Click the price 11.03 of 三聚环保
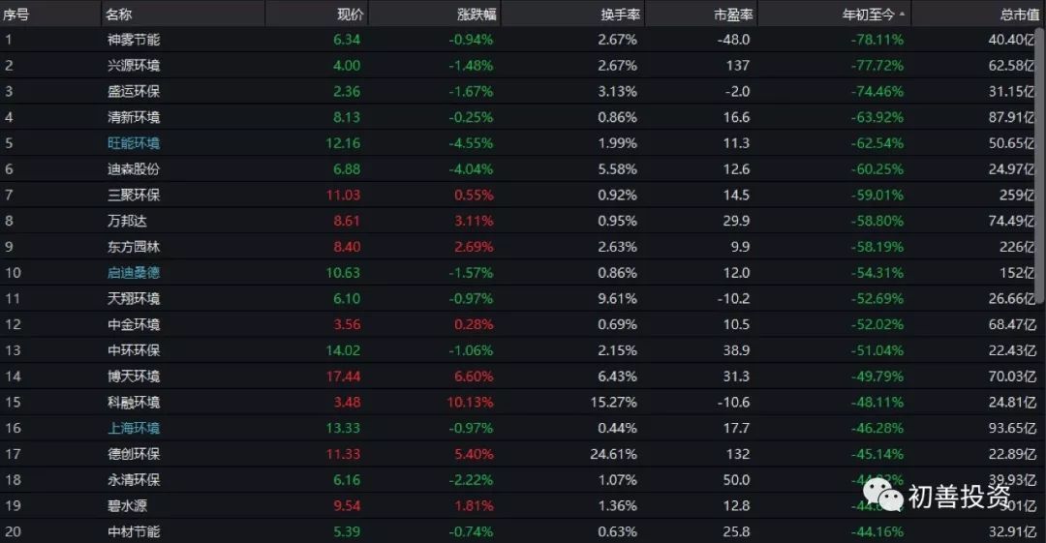Screen dimensions: 1046x543 pyautogui.click(x=343, y=196)
